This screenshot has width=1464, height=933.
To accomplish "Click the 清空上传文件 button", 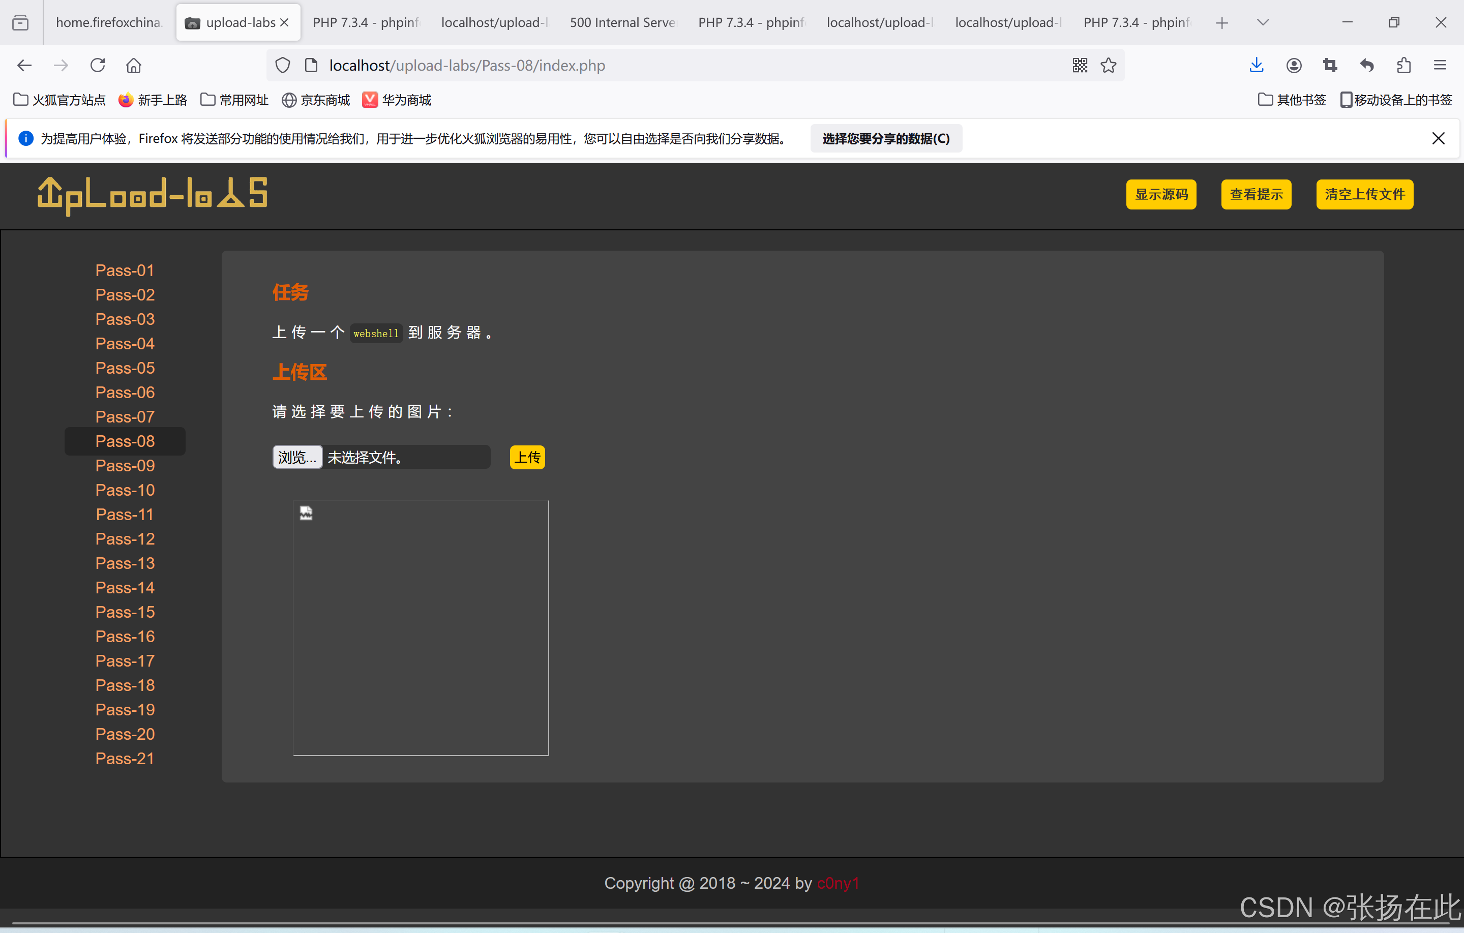I will [1364, 195].
